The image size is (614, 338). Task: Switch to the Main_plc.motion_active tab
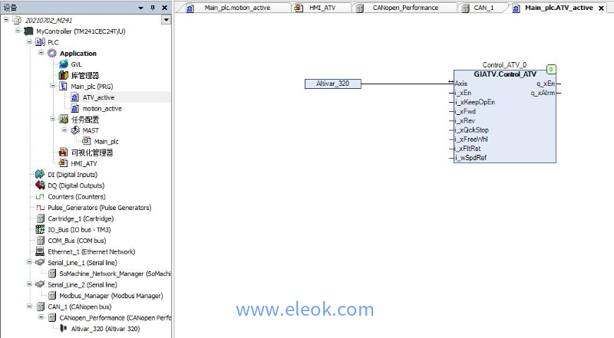233,8
